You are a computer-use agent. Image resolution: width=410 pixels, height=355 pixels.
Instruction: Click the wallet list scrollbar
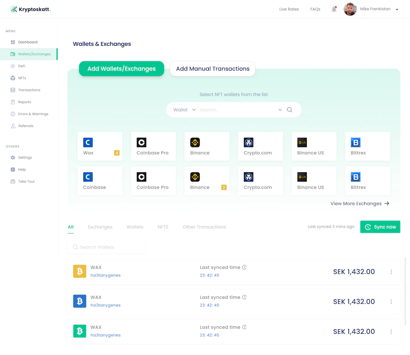tap(405, 291)
